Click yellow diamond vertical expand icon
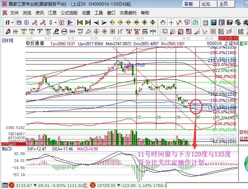 click(x=152, y=22)
